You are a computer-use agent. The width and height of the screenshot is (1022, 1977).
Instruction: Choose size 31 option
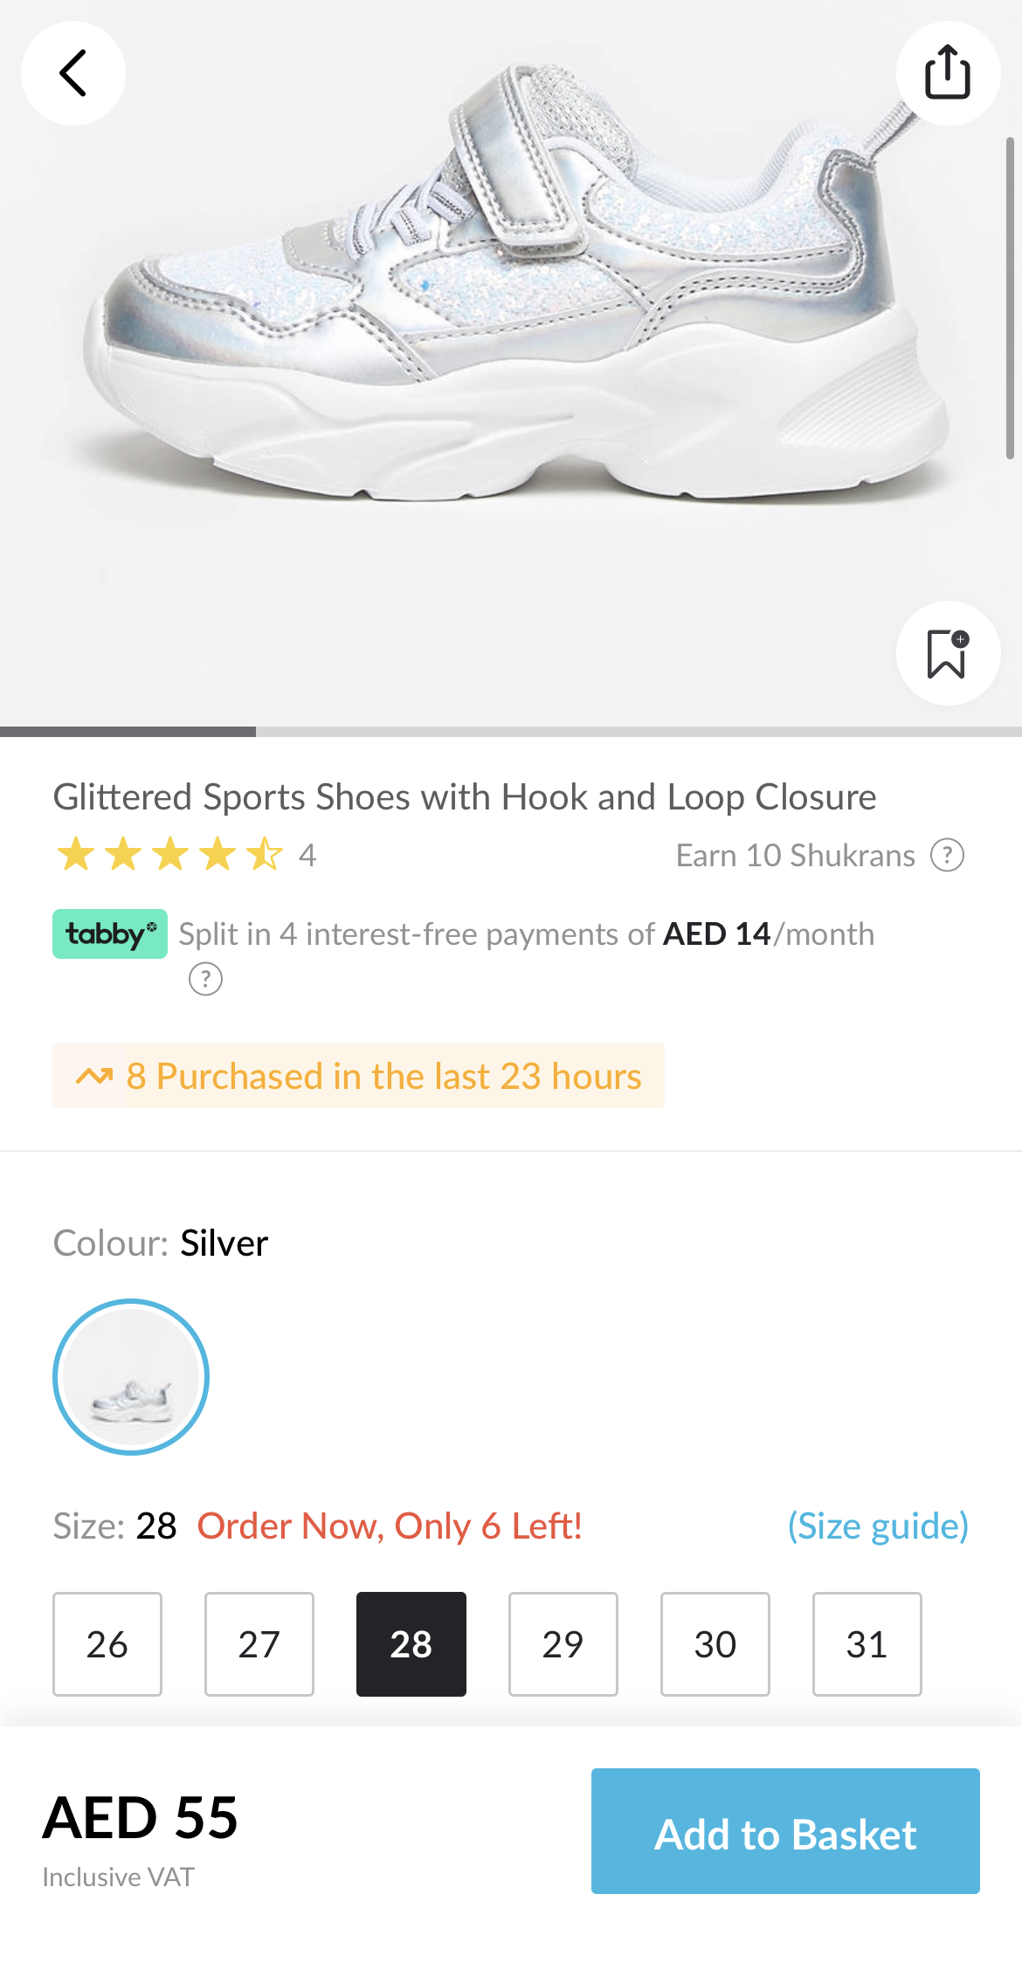867,1644
